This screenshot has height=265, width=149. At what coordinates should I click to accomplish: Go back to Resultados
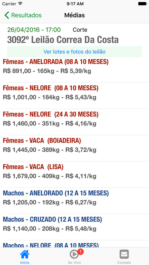point(23,15)
